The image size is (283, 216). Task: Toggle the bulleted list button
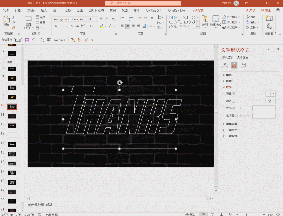click(x=122, y=19)
